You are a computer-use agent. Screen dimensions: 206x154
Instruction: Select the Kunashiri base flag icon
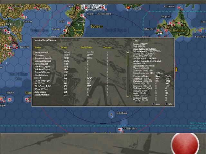[200, 31]
